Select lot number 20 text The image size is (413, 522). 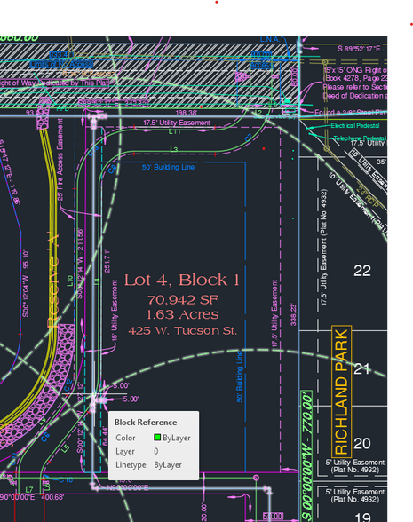point(362,444)
